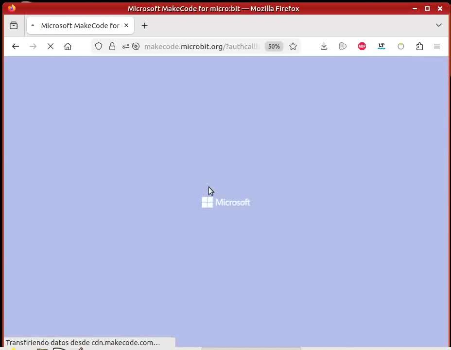This screenshot has width=451, height=350.
Task: Go back to the previous page
Action: [16, 46]
